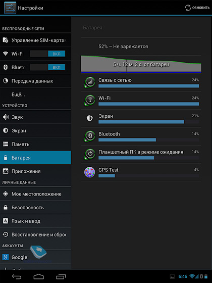
Task: Select the Wi-Fi battery usage icon
Action: pyautogui.click(x=90, y=100)
